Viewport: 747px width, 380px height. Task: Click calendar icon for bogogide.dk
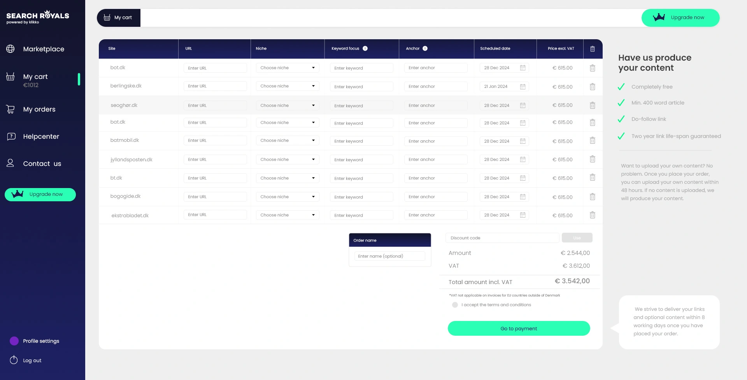pos(523,197)
